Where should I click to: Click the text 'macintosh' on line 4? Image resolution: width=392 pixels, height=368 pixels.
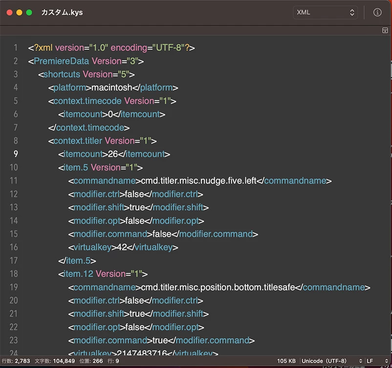pyautogui.click(x=112, y=87)
